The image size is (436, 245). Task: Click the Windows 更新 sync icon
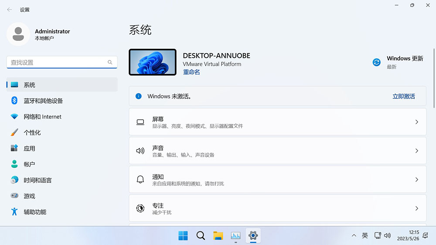[x=377, y=62]
